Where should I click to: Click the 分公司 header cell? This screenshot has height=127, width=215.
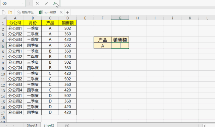point(15,23)
